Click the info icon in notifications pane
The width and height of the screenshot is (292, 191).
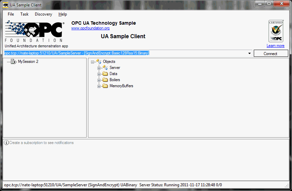6,143
